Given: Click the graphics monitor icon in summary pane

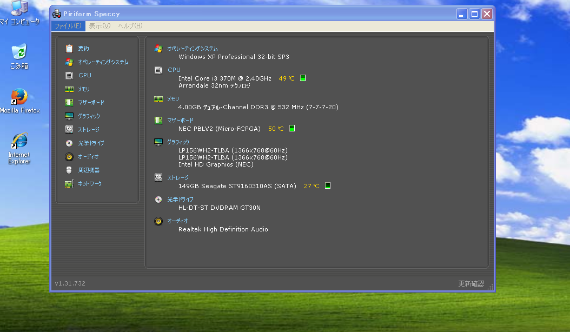Looking at the screenshot, I should point(158,142).
